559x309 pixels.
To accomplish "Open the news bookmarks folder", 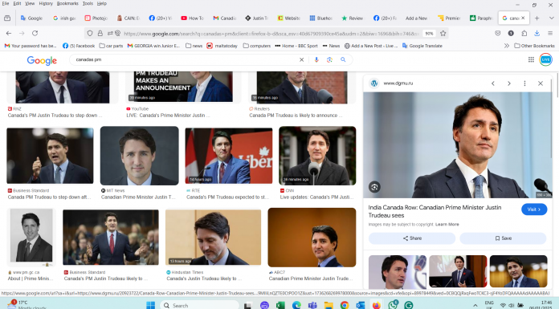I will (194, 46).
